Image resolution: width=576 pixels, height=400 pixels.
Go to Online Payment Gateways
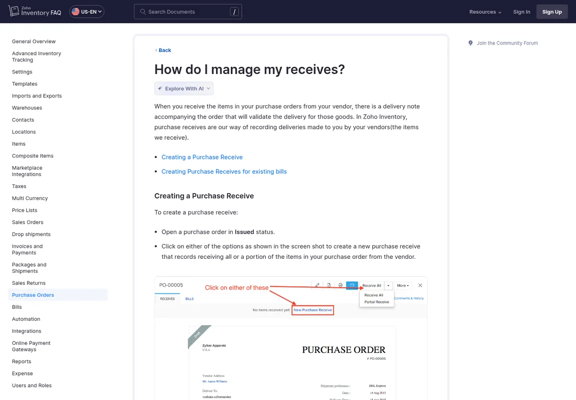coord(31,346)
